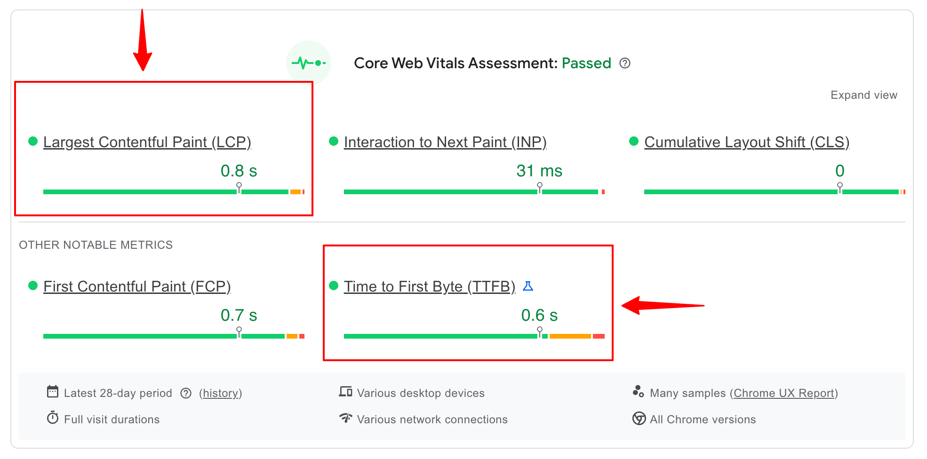Click the Core Web Vitals waveform icon
The width and height of the screenshot is (927, 459).
pyautogui.click(x=308, y=62)
